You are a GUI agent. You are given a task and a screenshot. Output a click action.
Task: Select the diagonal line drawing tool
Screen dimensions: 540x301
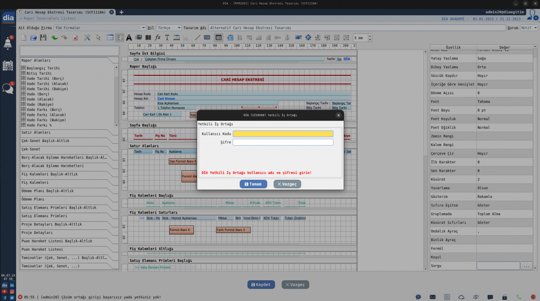197,37
